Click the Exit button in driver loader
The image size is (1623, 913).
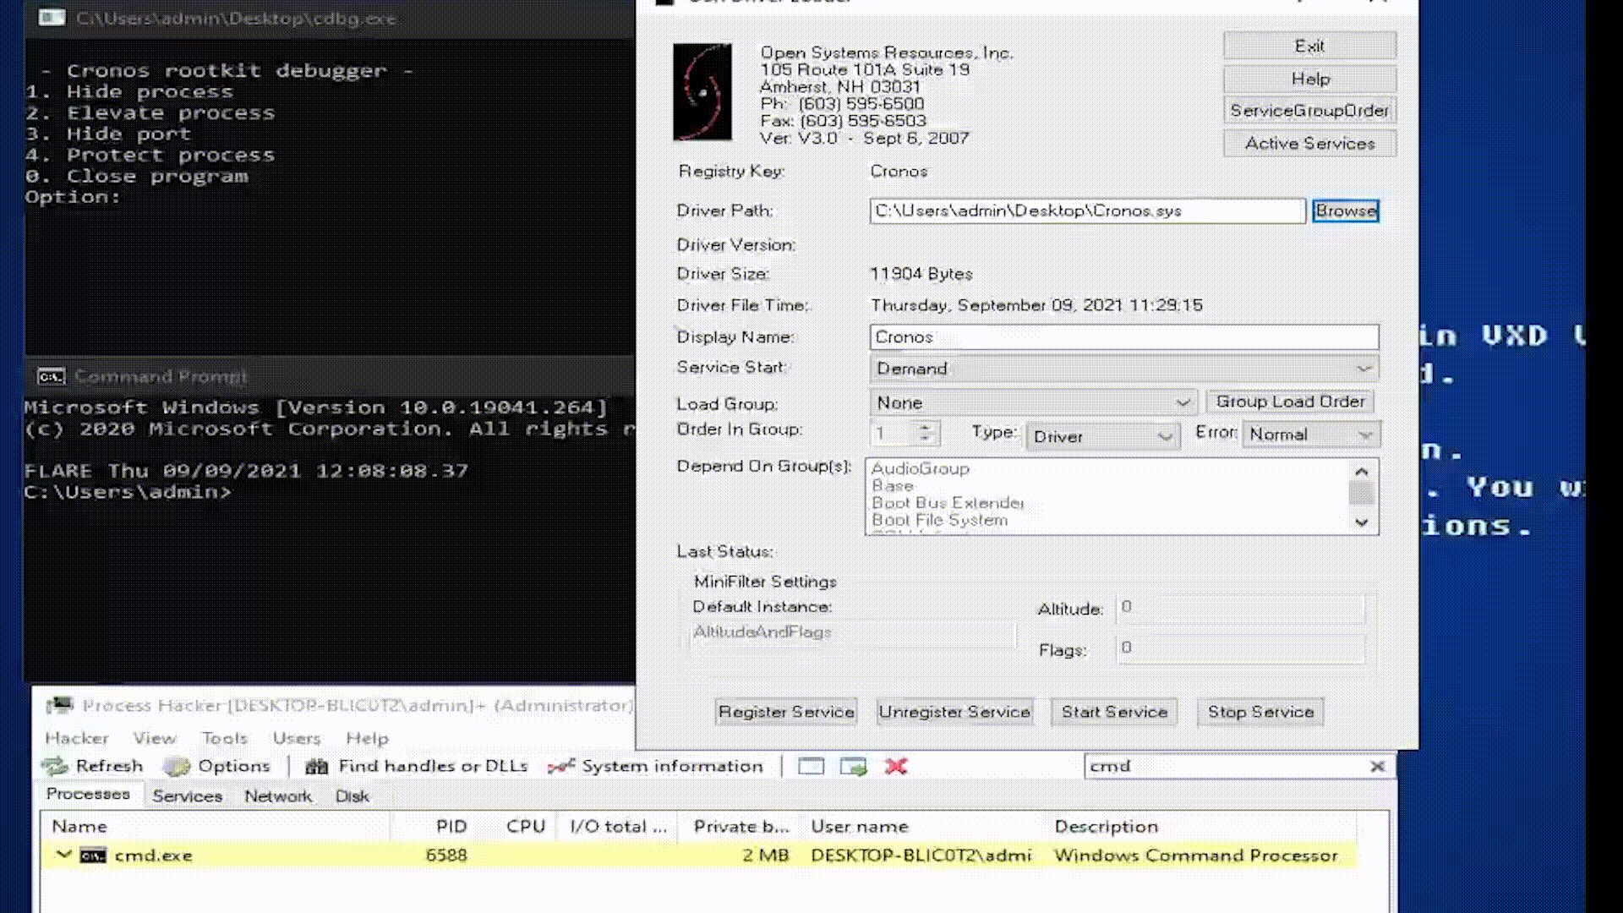point(1309,46)
